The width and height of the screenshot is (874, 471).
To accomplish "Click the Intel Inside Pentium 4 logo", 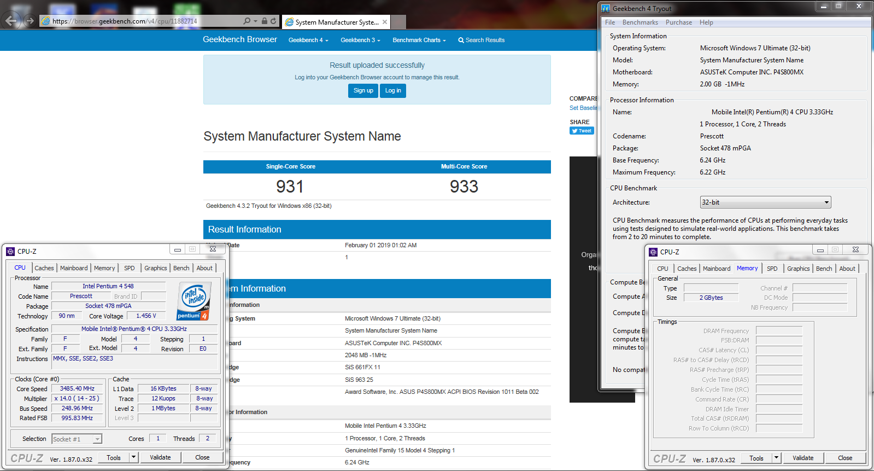I will [x=193, y=301].
